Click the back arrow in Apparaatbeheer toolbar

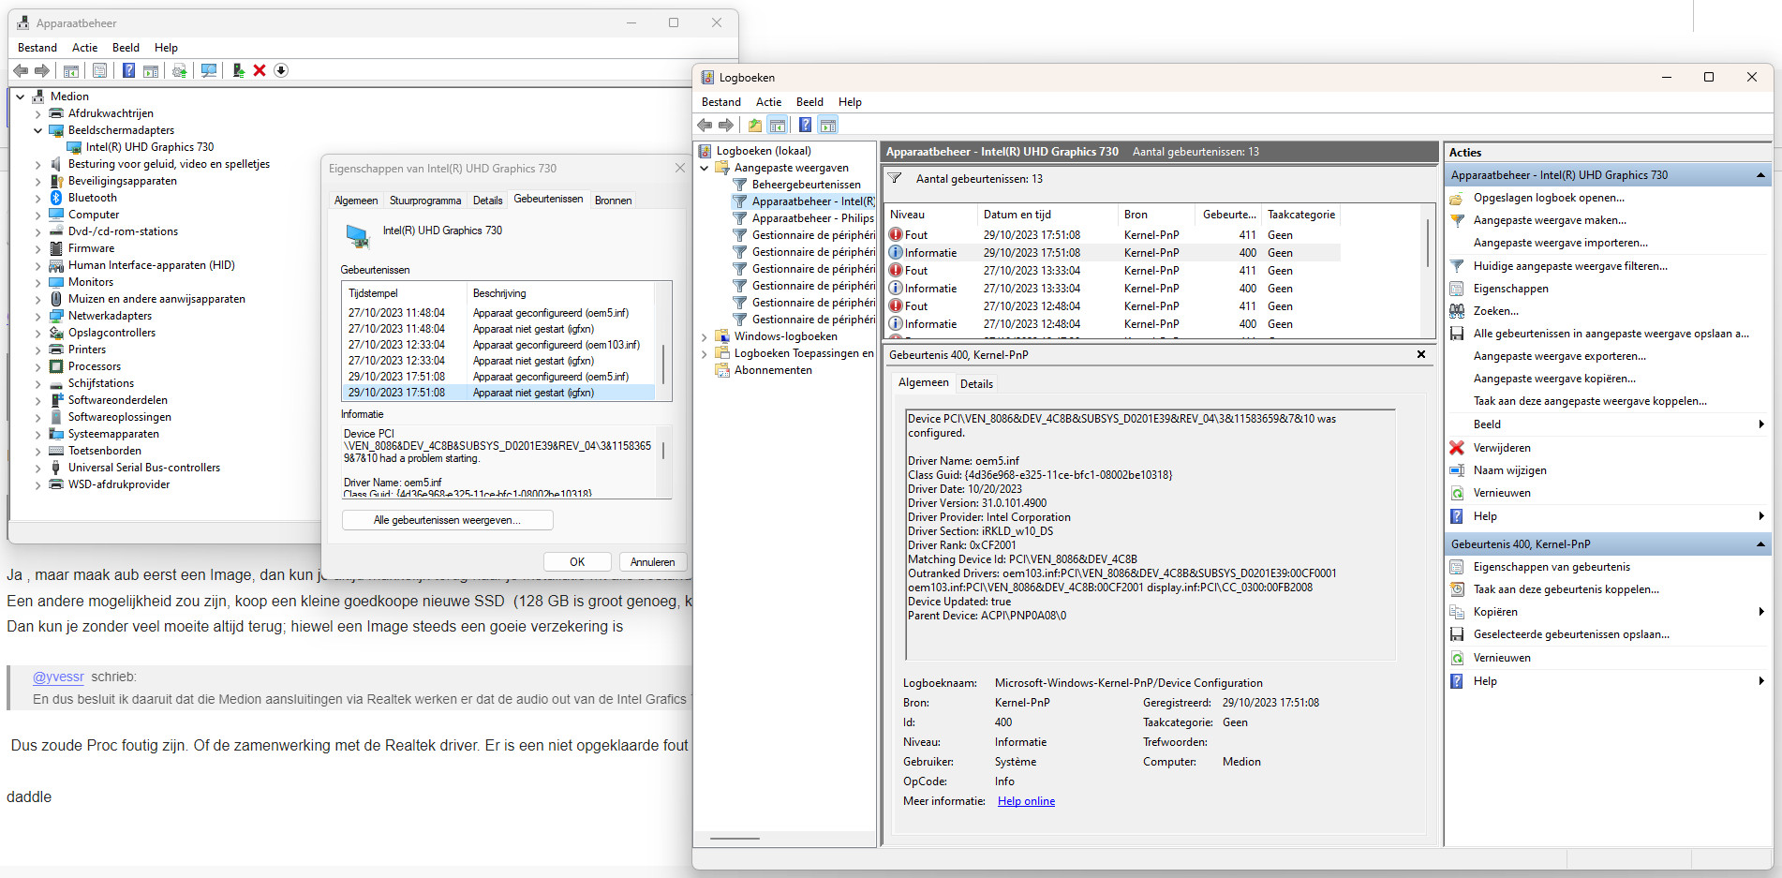21,70
